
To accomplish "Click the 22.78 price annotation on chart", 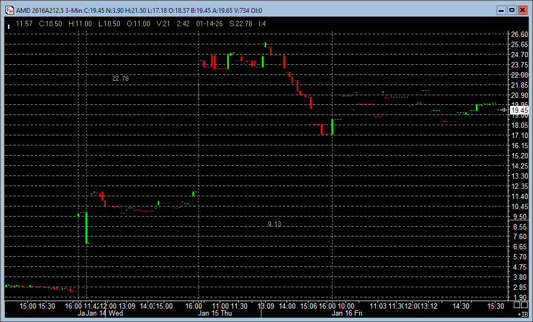I will (120, 79).
